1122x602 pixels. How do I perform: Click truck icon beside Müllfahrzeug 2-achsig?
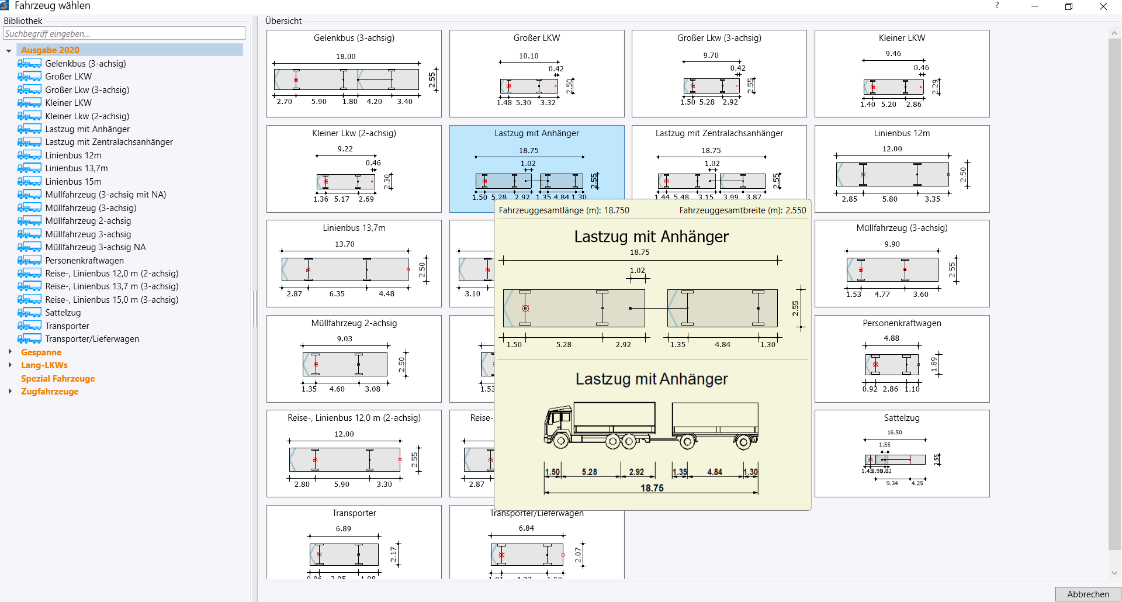point(29,221)
